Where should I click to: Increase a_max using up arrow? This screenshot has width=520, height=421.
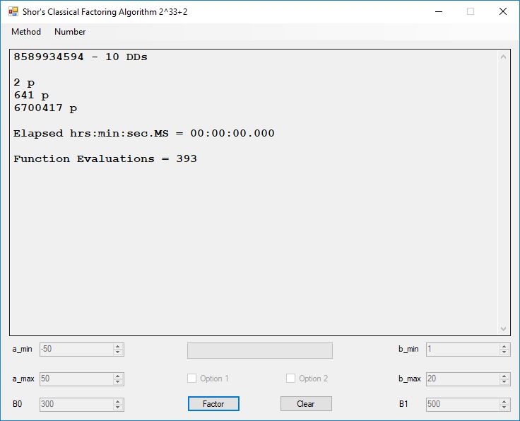118,376
